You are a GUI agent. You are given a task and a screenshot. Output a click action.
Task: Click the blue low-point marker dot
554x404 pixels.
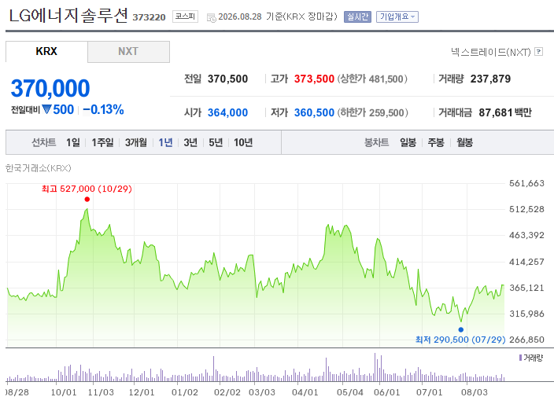[460, 330]
